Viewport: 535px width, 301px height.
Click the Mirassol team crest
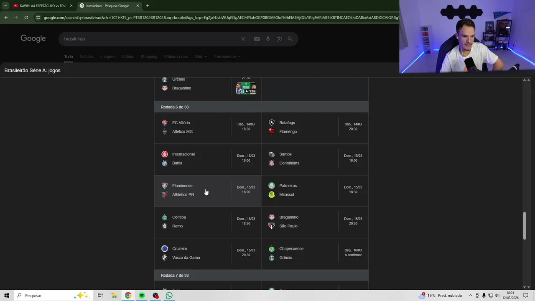click(272, 194)
